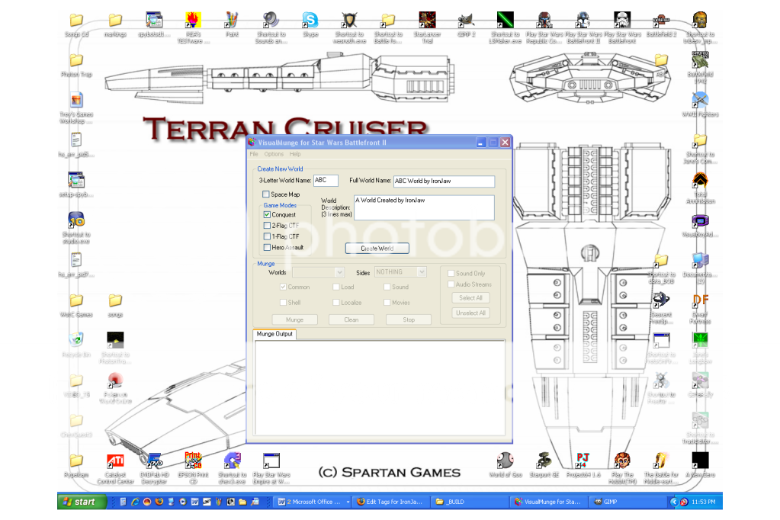The width and height of the screenshot is (780, 520).
Task: Switch to the GIMP taskbar button
Action: coord(628,502)
